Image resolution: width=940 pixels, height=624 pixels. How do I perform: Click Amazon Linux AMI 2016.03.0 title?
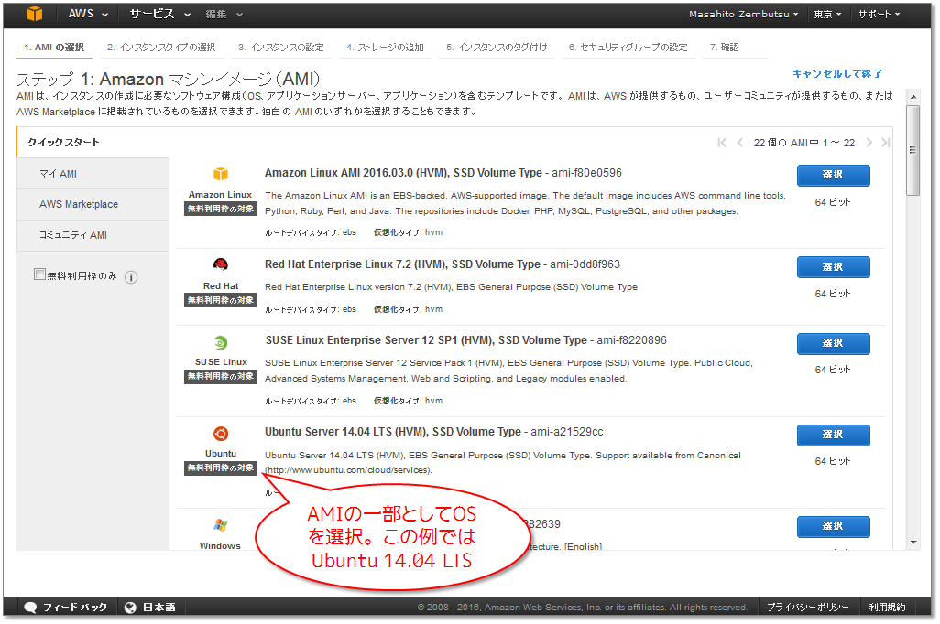pos(403,173)
